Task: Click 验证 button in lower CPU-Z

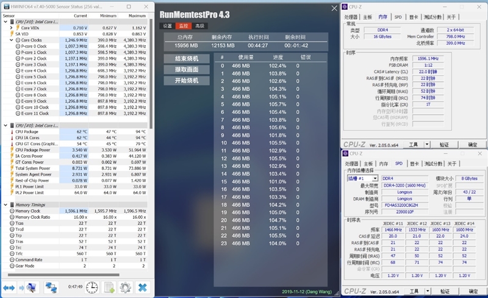Action: (445, 291)
